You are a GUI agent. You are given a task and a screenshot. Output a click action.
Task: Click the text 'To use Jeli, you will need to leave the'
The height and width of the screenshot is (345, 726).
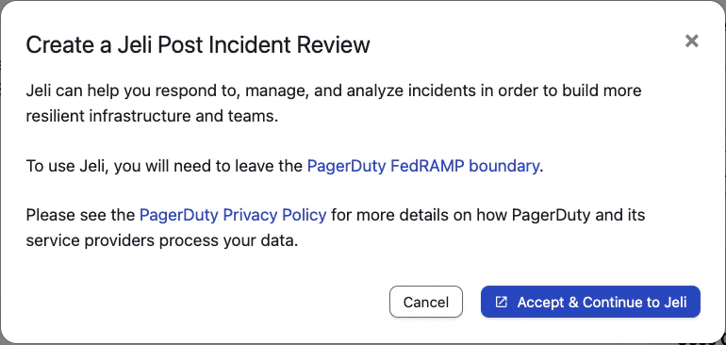point(164,166)
